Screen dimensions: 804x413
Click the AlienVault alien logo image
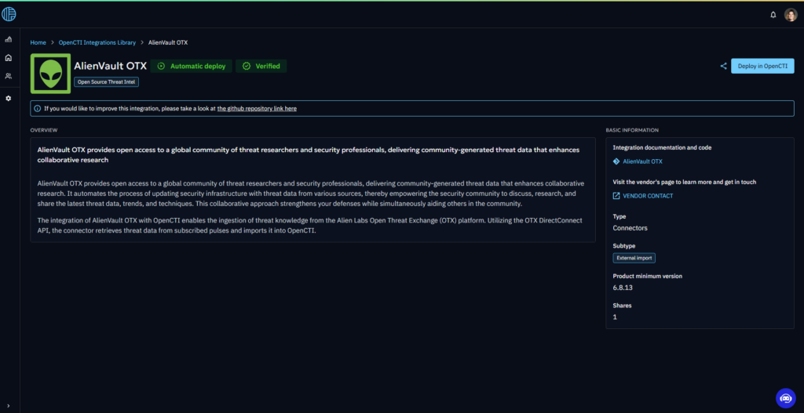49,73
